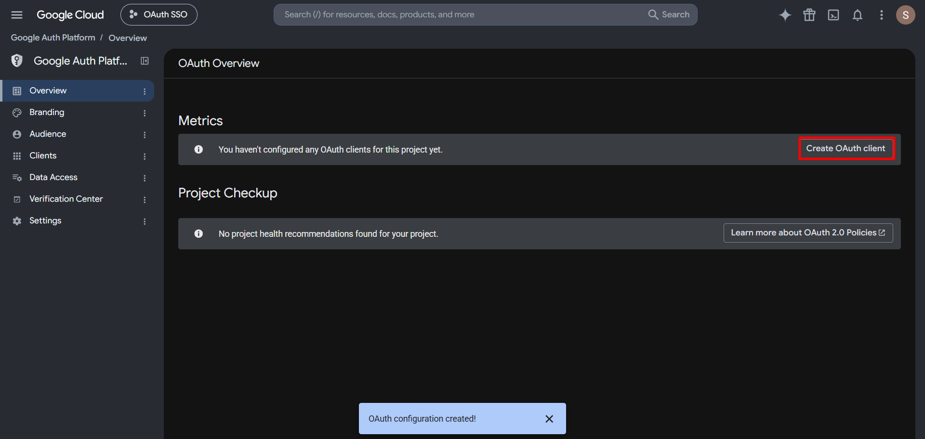Click the Search button
Image resolution: width=925 pixels, height=439 pixels.
pos(669,15)
